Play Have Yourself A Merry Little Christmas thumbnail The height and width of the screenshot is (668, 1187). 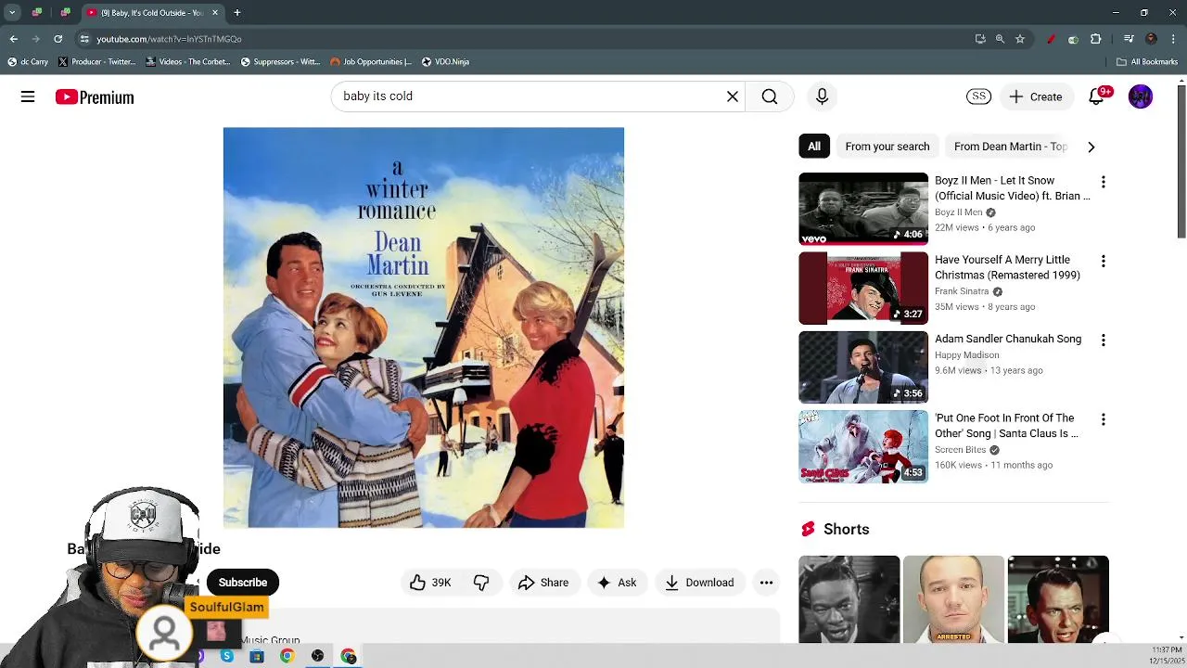point(863,288)
